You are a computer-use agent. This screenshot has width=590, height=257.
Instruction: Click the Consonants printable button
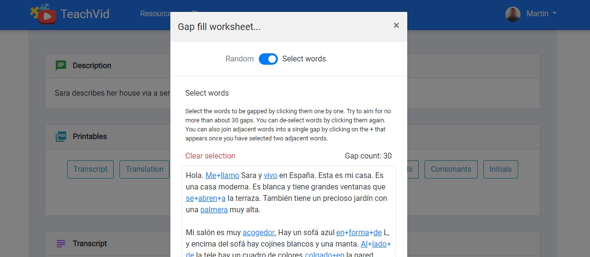451,169
